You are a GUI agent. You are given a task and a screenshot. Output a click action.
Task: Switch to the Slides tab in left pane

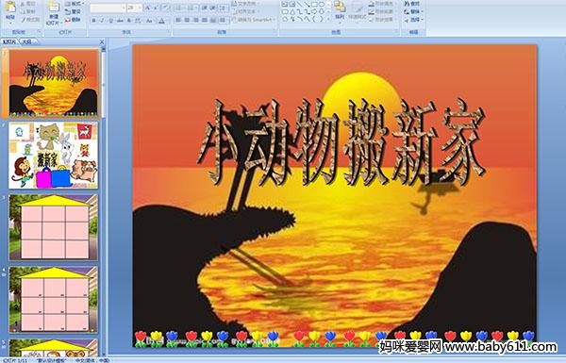click(x=9, y=41)
